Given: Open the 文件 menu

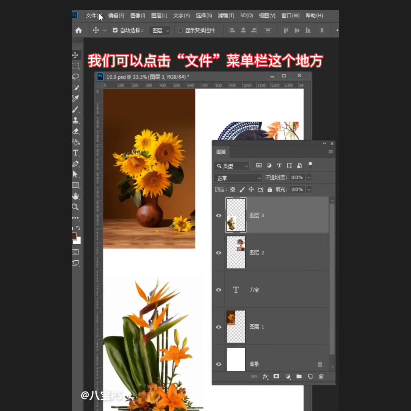Looking at the screenshot, I should [92, 15].
